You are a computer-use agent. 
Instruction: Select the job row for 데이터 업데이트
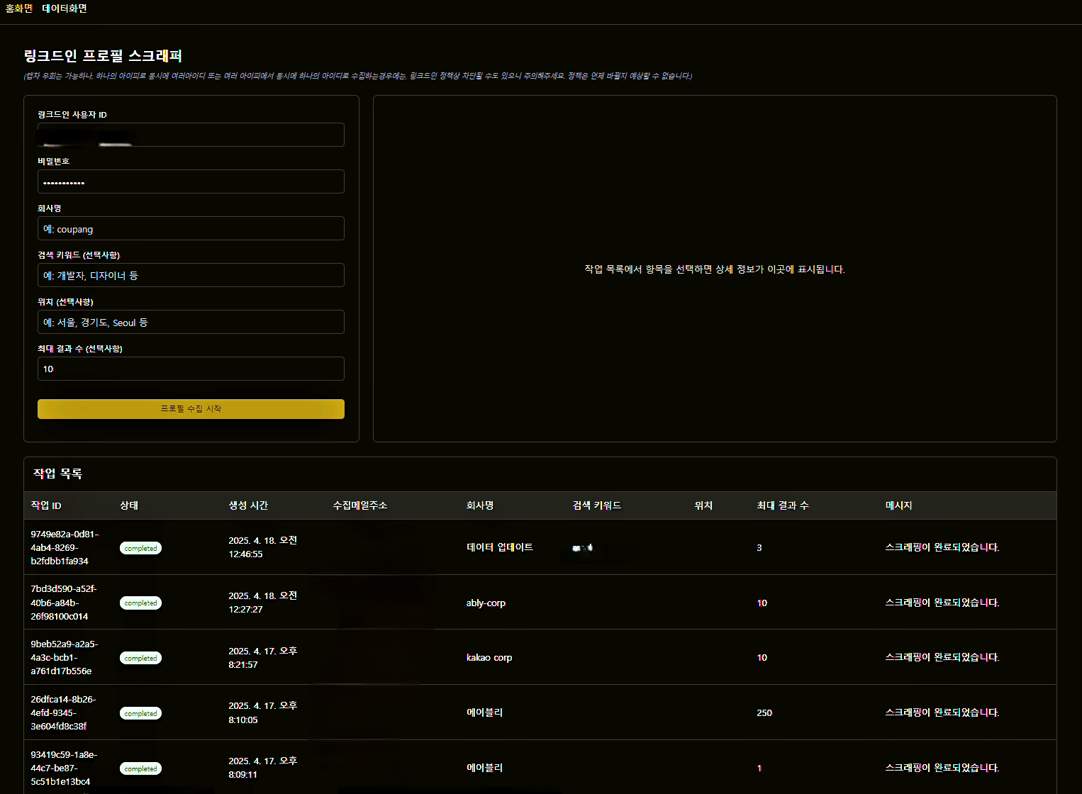coord(500,547)
